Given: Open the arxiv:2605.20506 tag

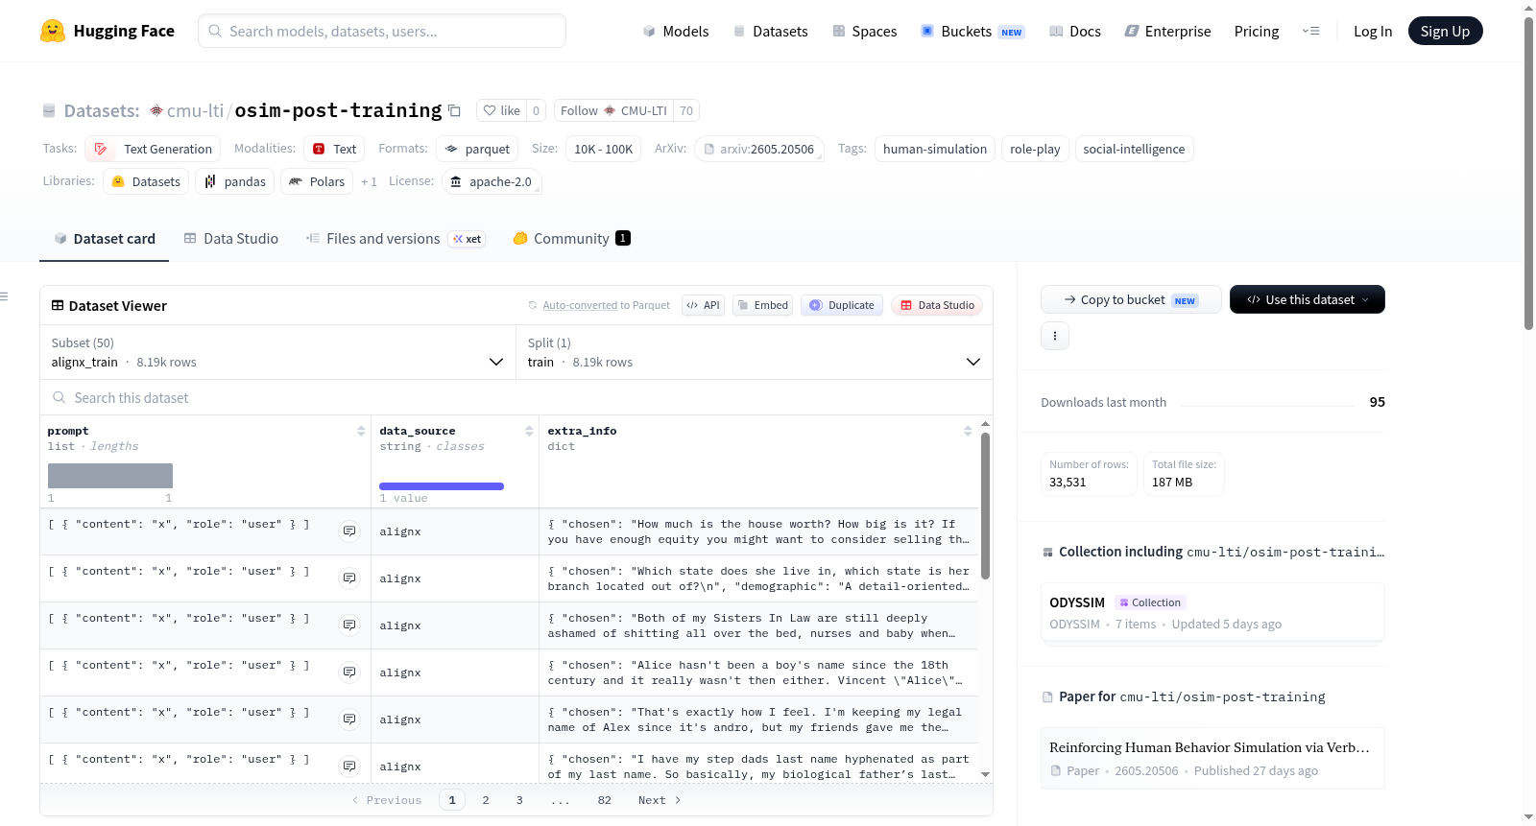Looking at the screenshot, I should coord(759,149).
